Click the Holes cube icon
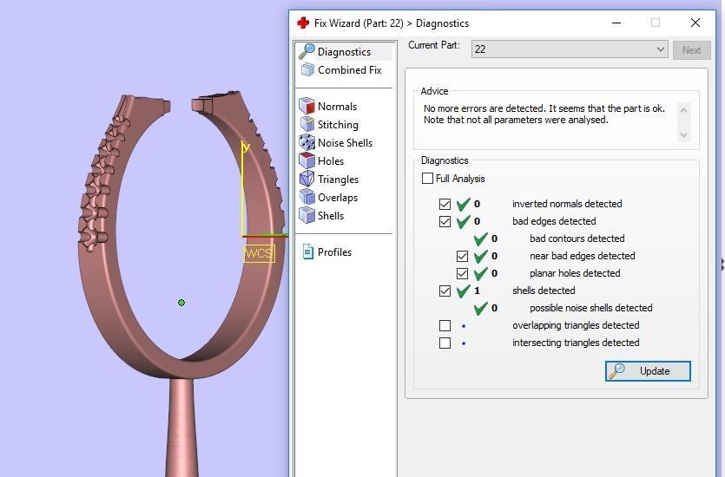 pyautogui.click(x=307, y=160)
